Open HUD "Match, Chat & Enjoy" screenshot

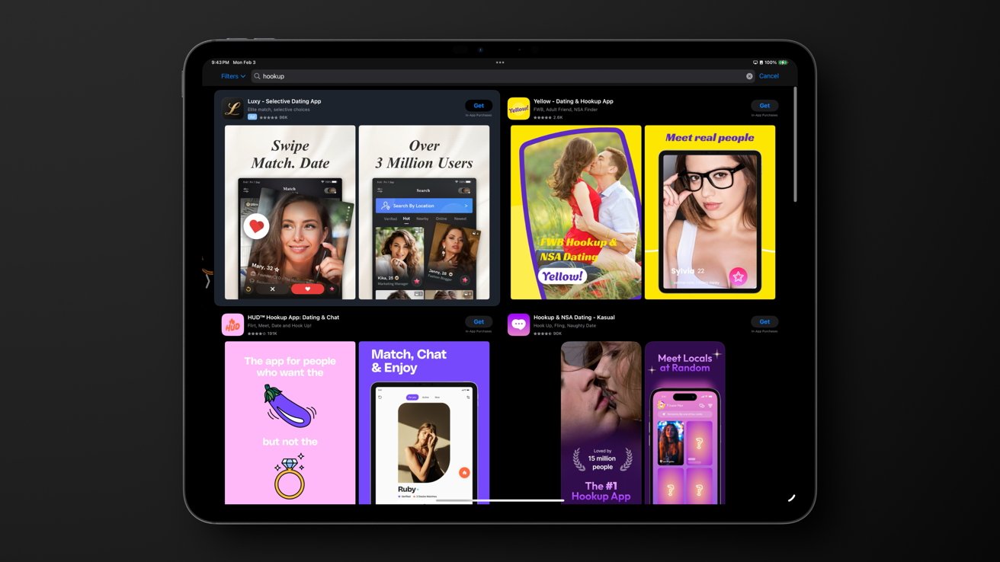(424, 423)
